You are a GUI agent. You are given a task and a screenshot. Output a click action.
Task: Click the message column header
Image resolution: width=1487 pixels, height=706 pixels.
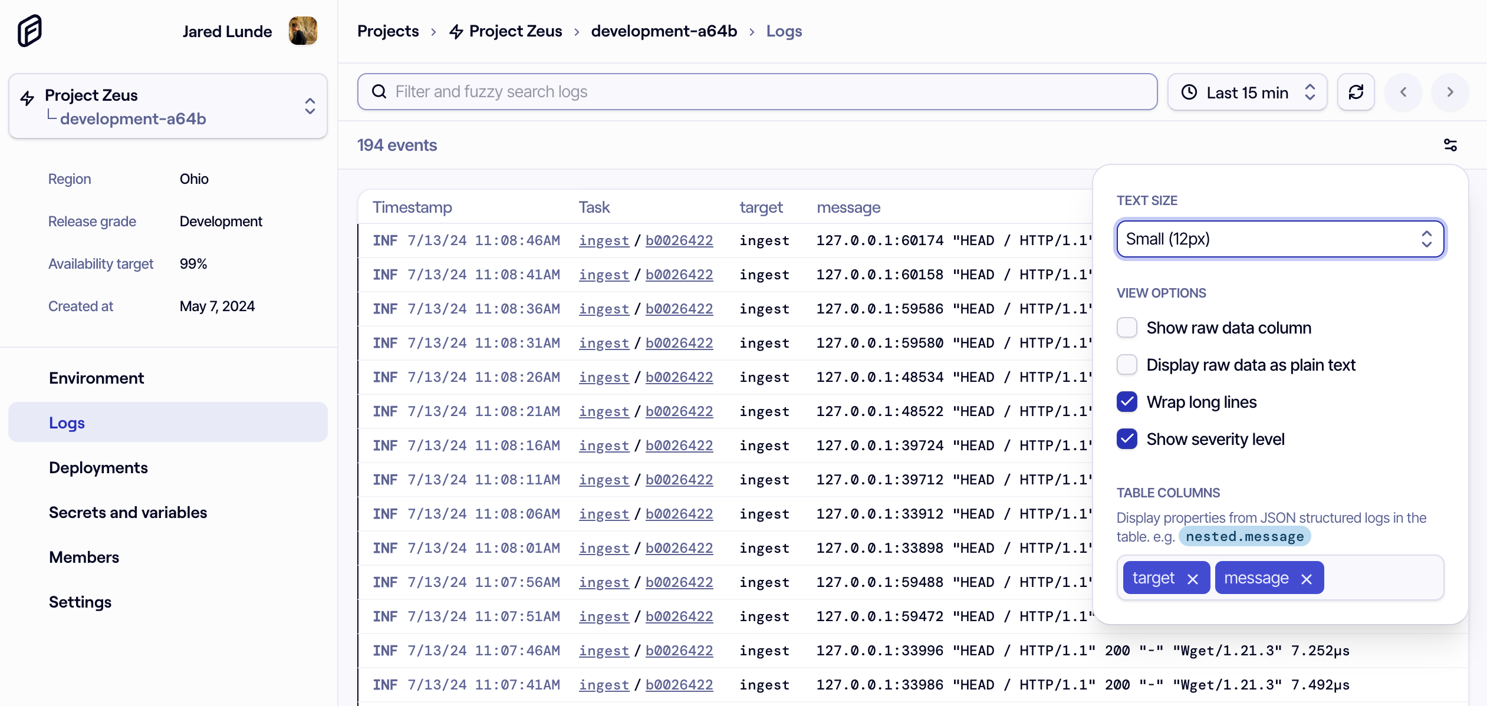[848, 207]
